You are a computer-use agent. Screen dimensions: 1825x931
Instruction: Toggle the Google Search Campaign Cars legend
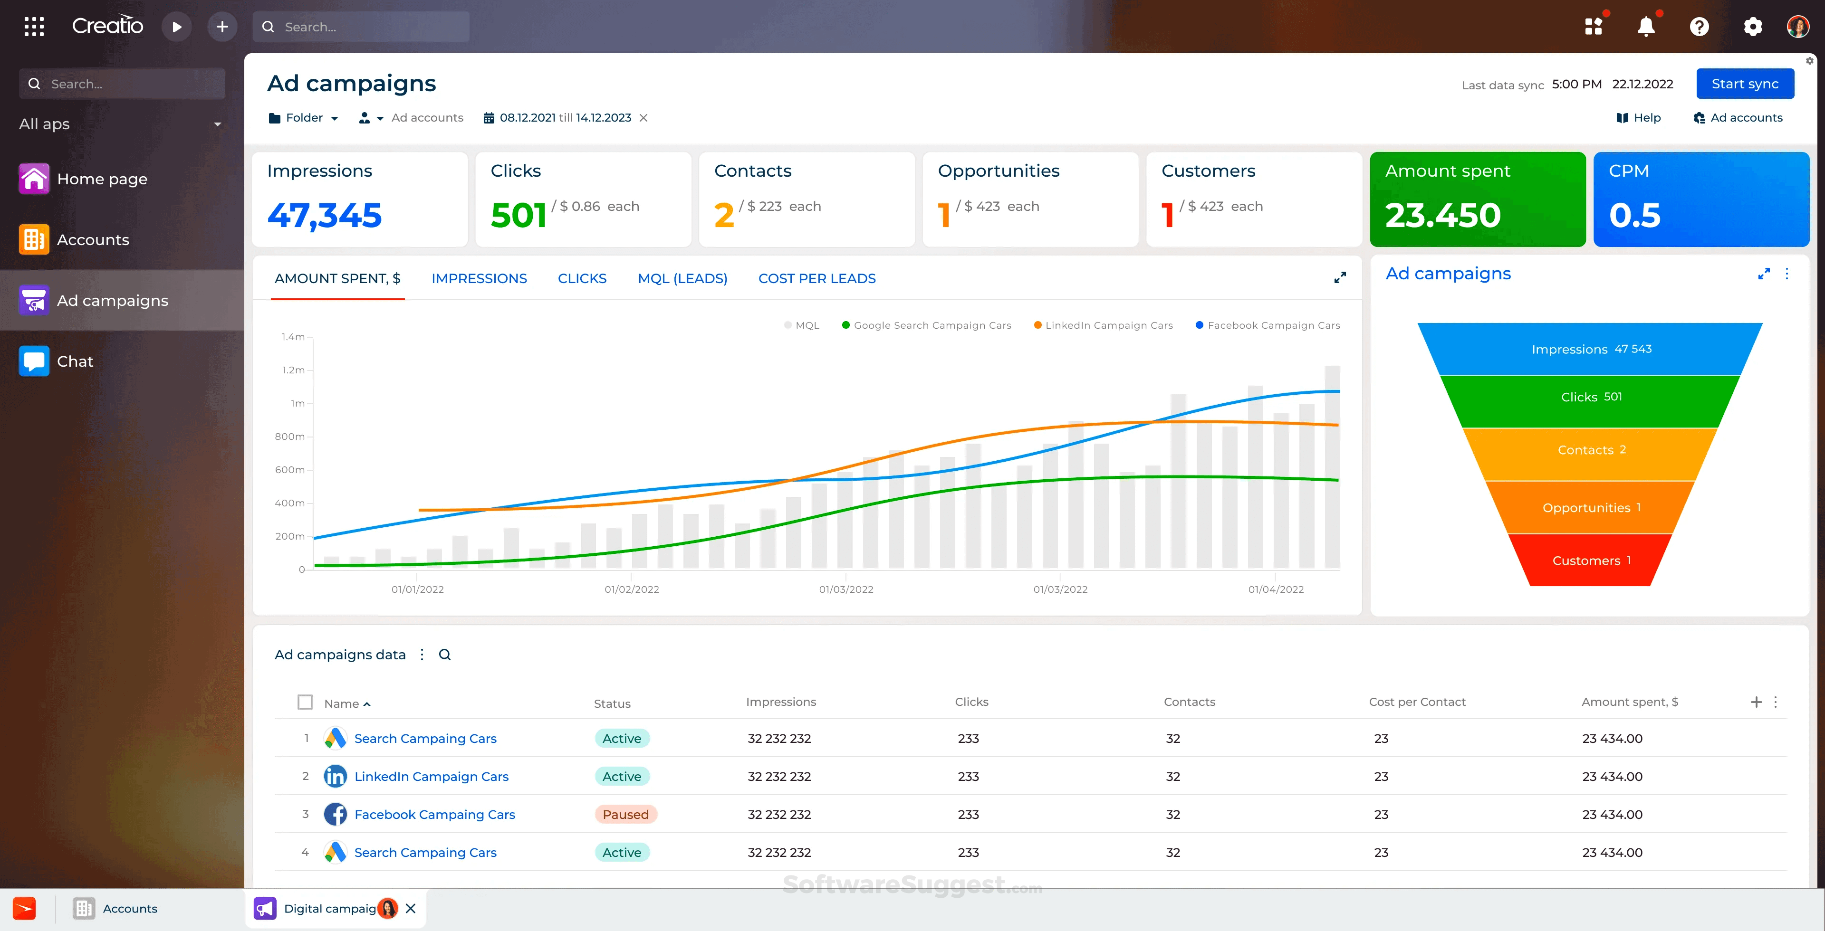click(926, 325)
